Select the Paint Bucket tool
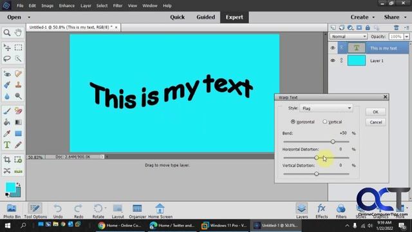Viewport: 412px width, 232px height. 7,122
